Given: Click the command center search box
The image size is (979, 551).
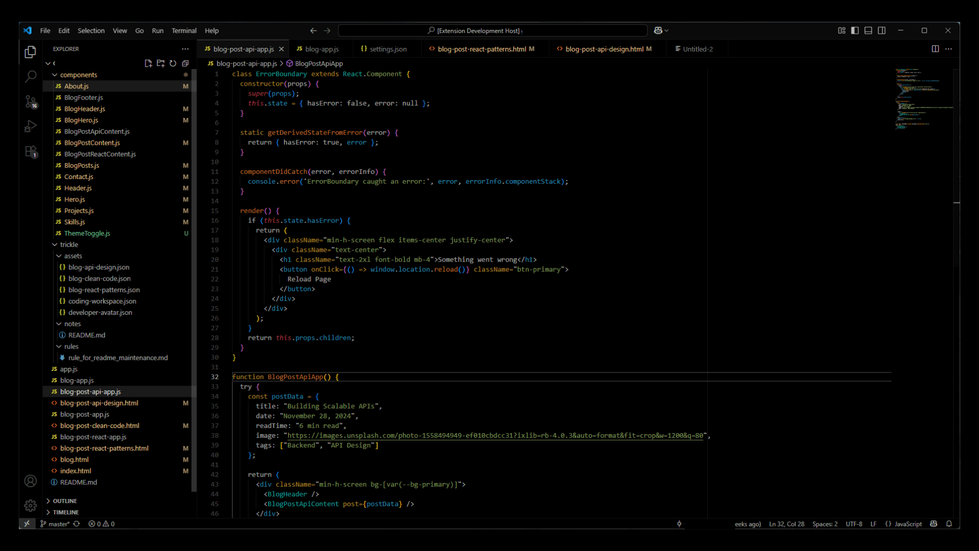Looking at the screenshot, I should [x=492, y=31].
